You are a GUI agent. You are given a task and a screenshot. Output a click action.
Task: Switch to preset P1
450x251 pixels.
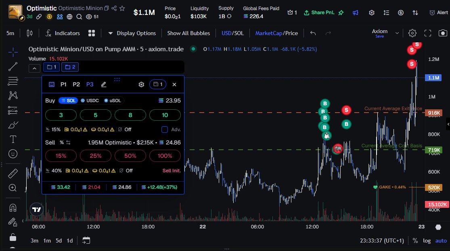click(63, 84)
